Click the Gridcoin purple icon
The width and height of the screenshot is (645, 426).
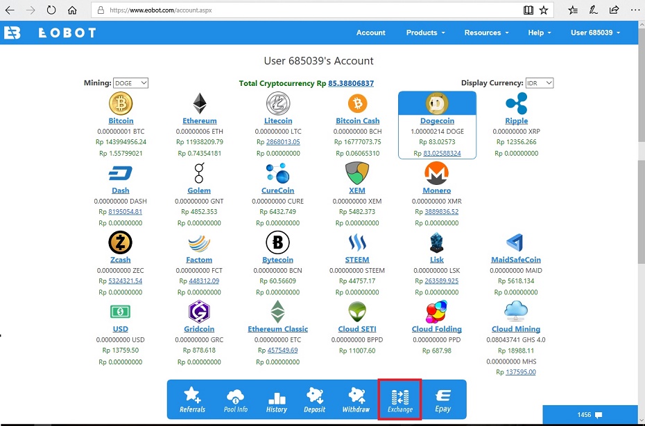[199, 312]
